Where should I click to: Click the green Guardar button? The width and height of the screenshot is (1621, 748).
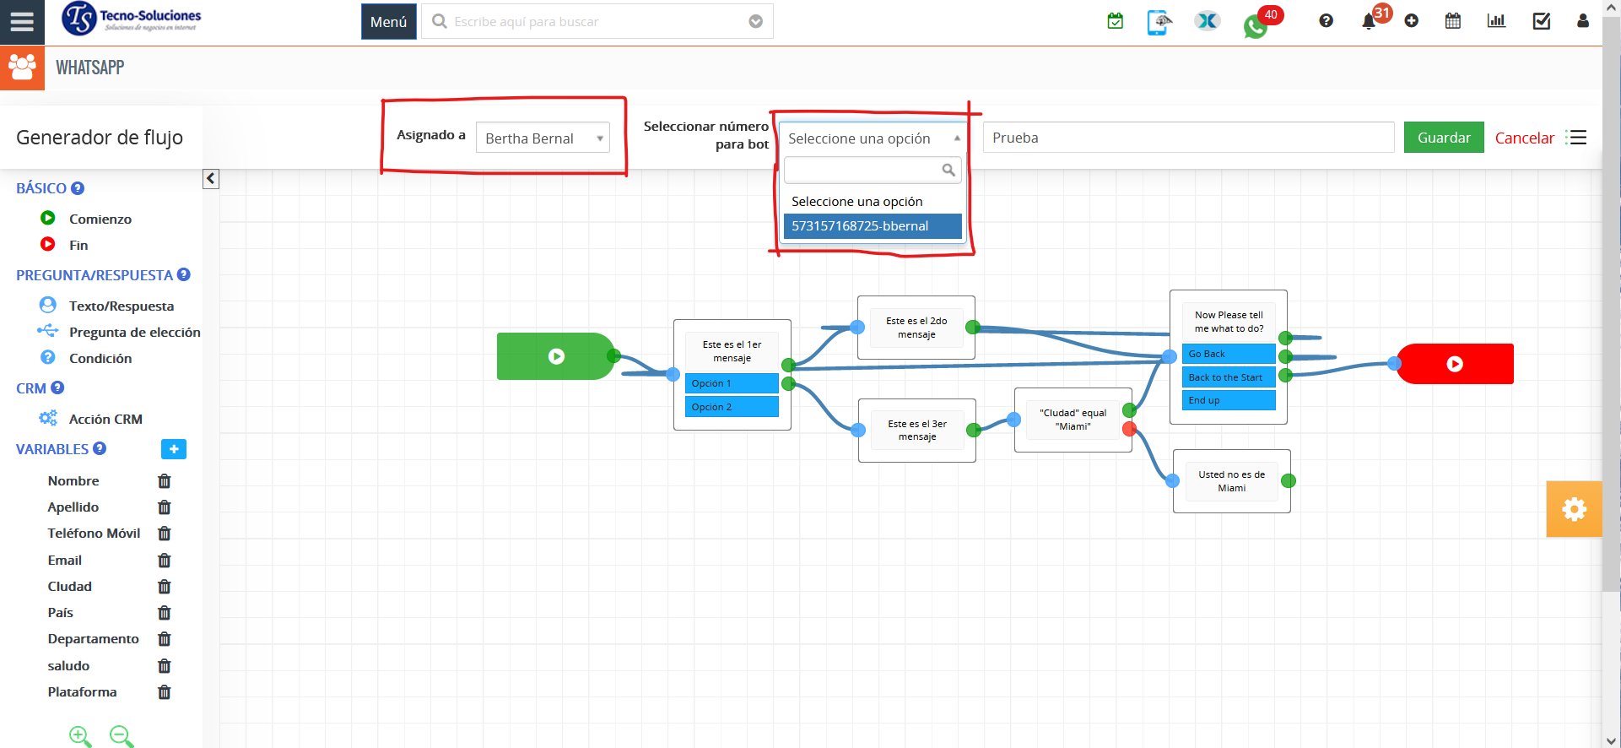[1443, 138]
